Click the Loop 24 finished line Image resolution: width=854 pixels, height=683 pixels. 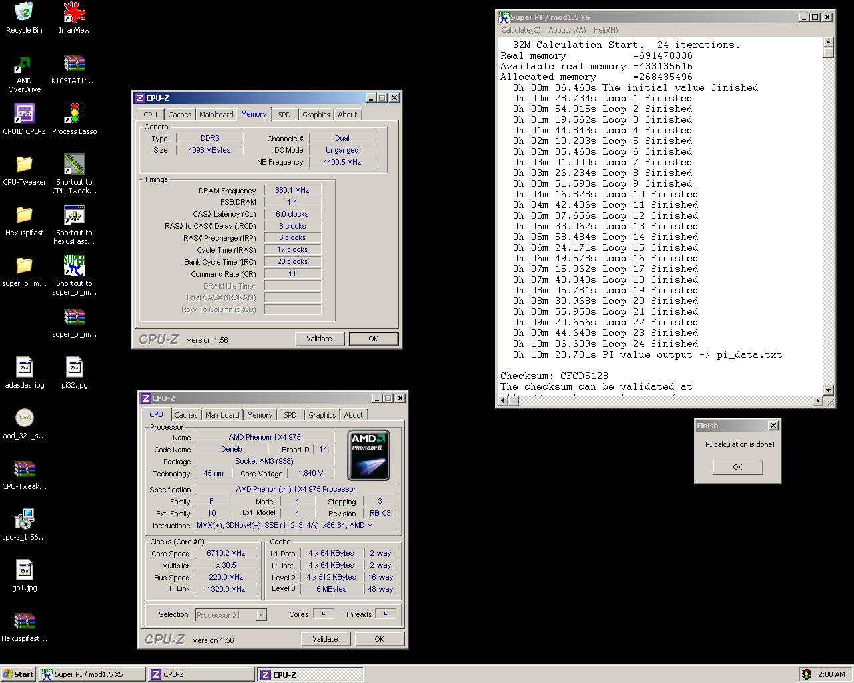[605, 344]
